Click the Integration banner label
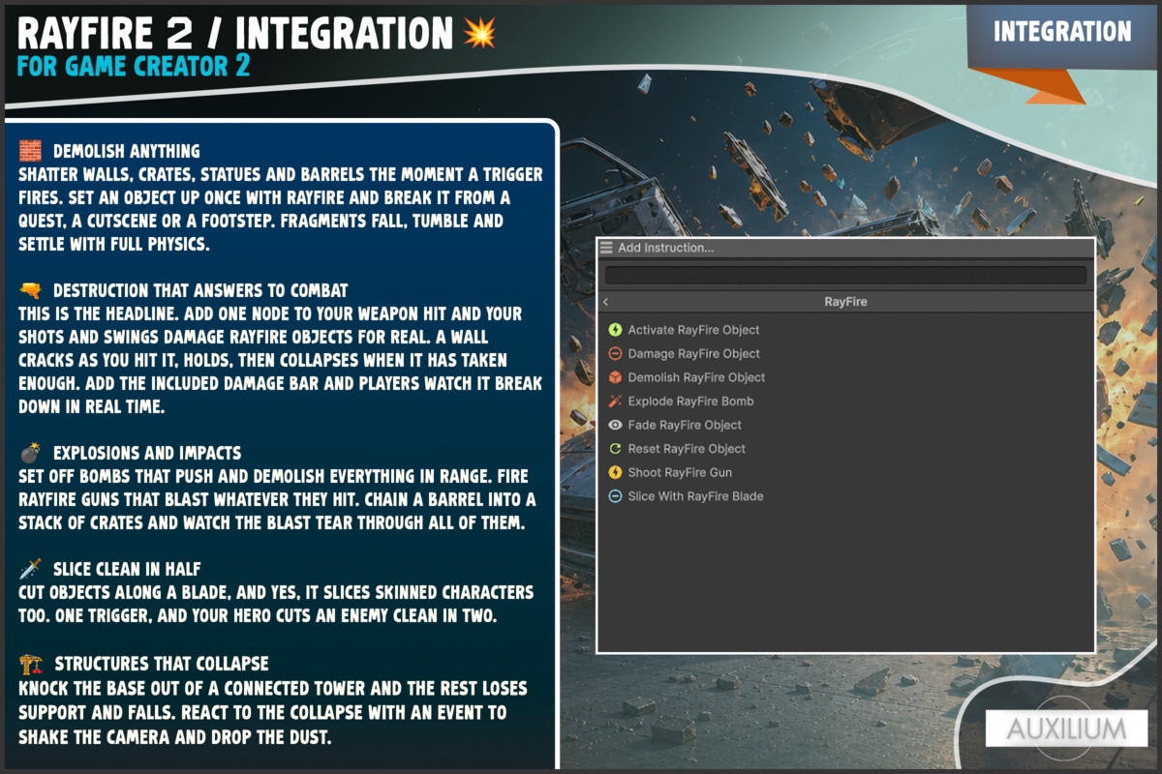 tap(1062, 32)
